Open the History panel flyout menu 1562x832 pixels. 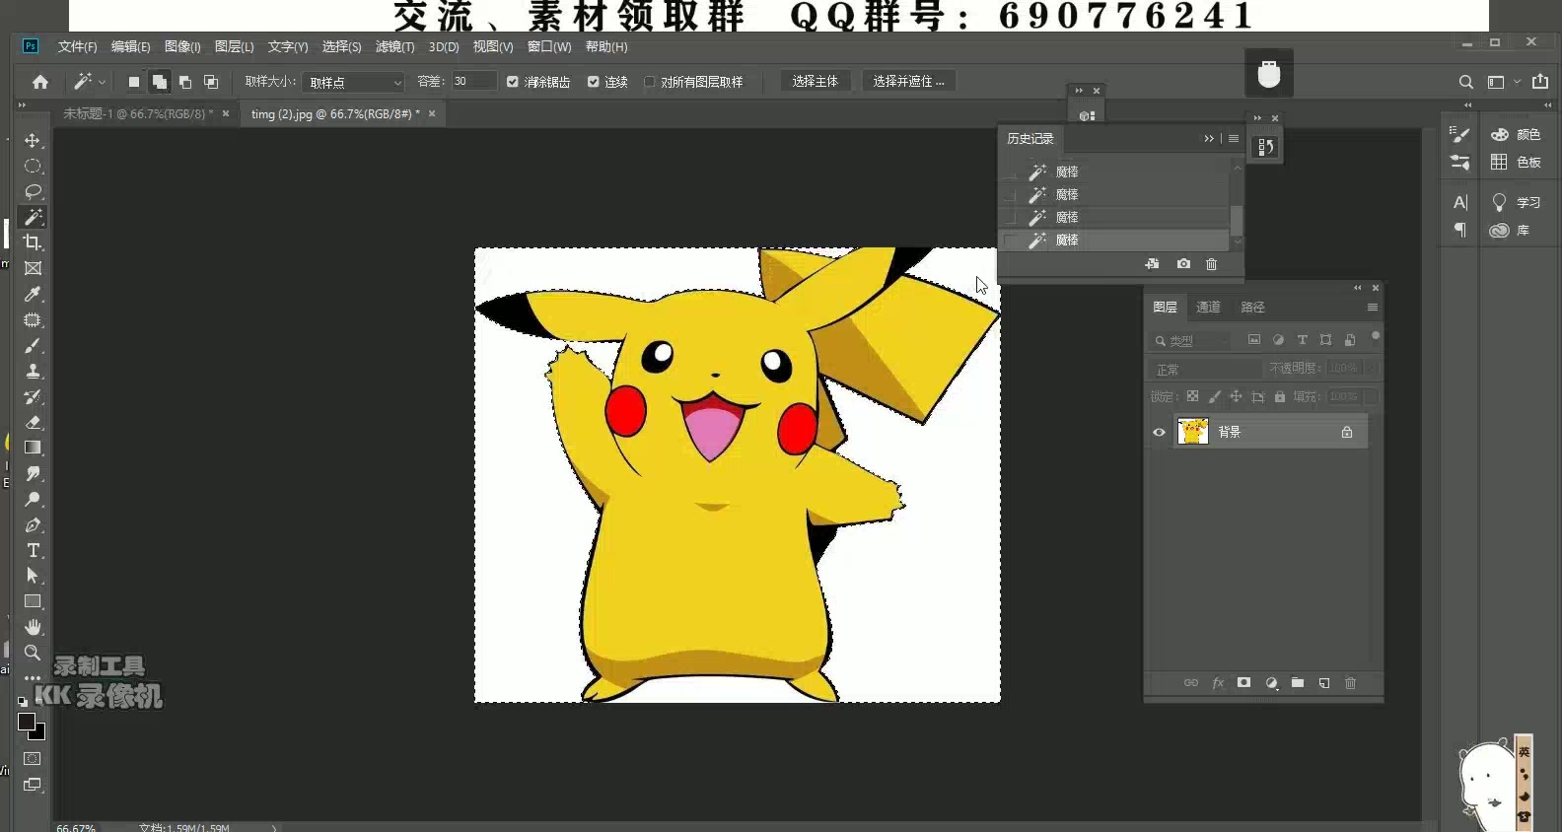(1234, 139)
